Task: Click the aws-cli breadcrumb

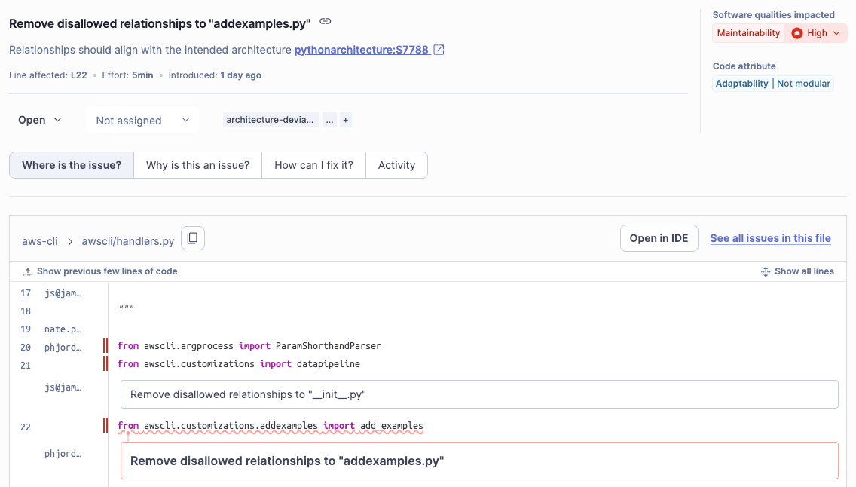Action: tap(40, 241)
